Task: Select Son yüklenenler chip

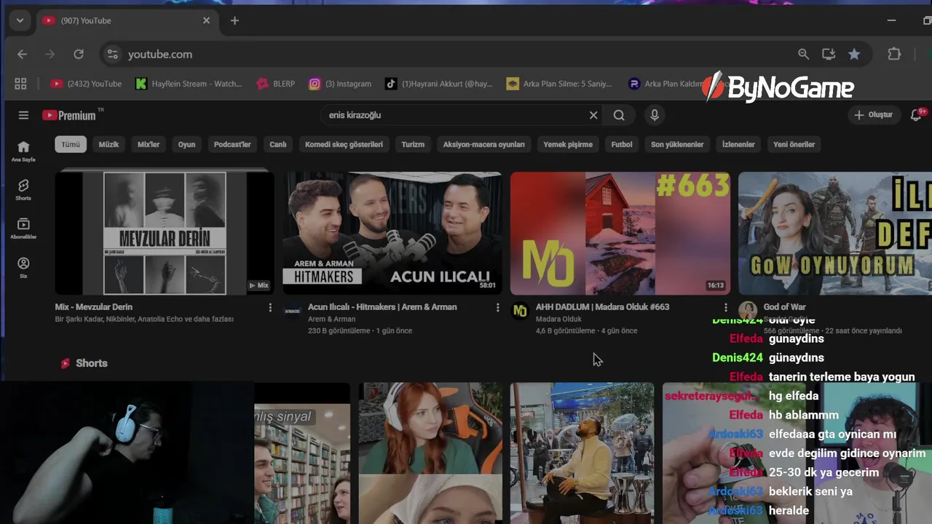Action: pyautogui.click(x=677, y=144)
